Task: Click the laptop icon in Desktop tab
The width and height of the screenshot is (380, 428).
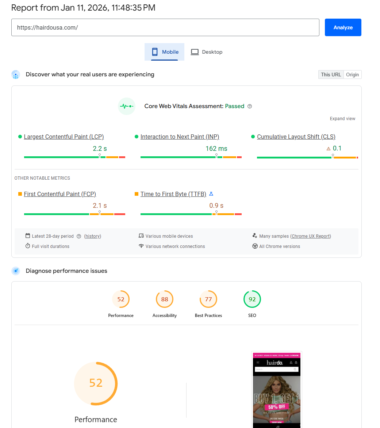Action: 195,52
